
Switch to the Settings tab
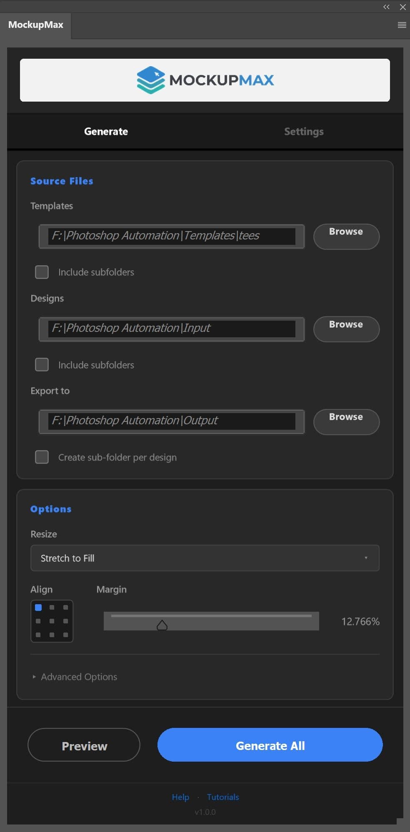tap(304, 132)
